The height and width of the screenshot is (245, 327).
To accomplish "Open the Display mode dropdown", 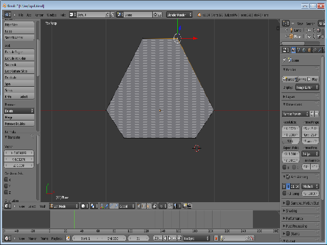I will pos(307,87).
